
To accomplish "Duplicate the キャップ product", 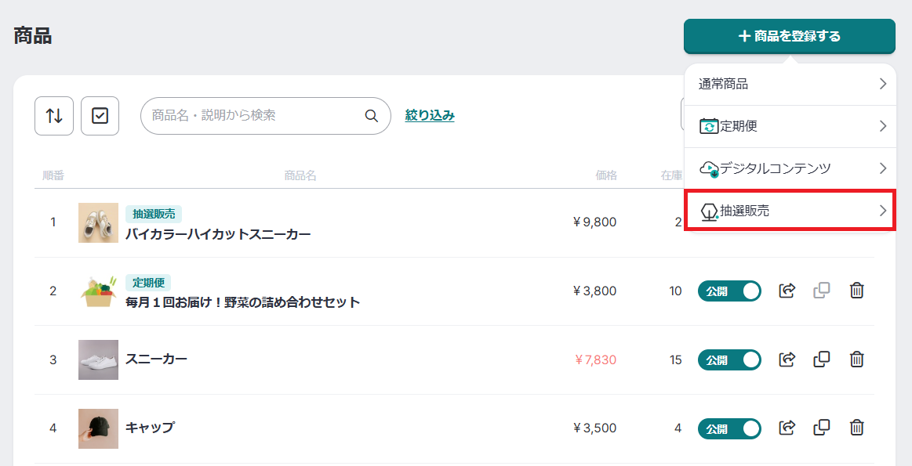I will click(821, 428).
